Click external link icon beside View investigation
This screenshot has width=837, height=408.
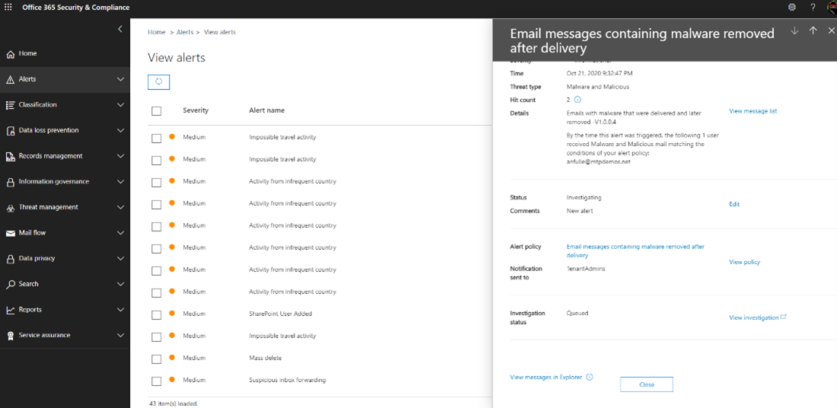784,317
